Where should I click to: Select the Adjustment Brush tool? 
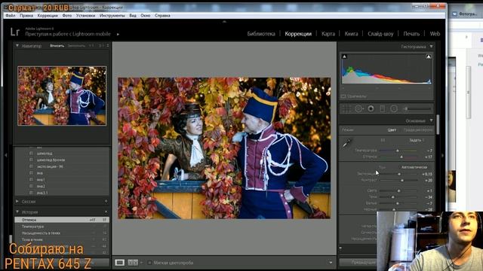418,108
